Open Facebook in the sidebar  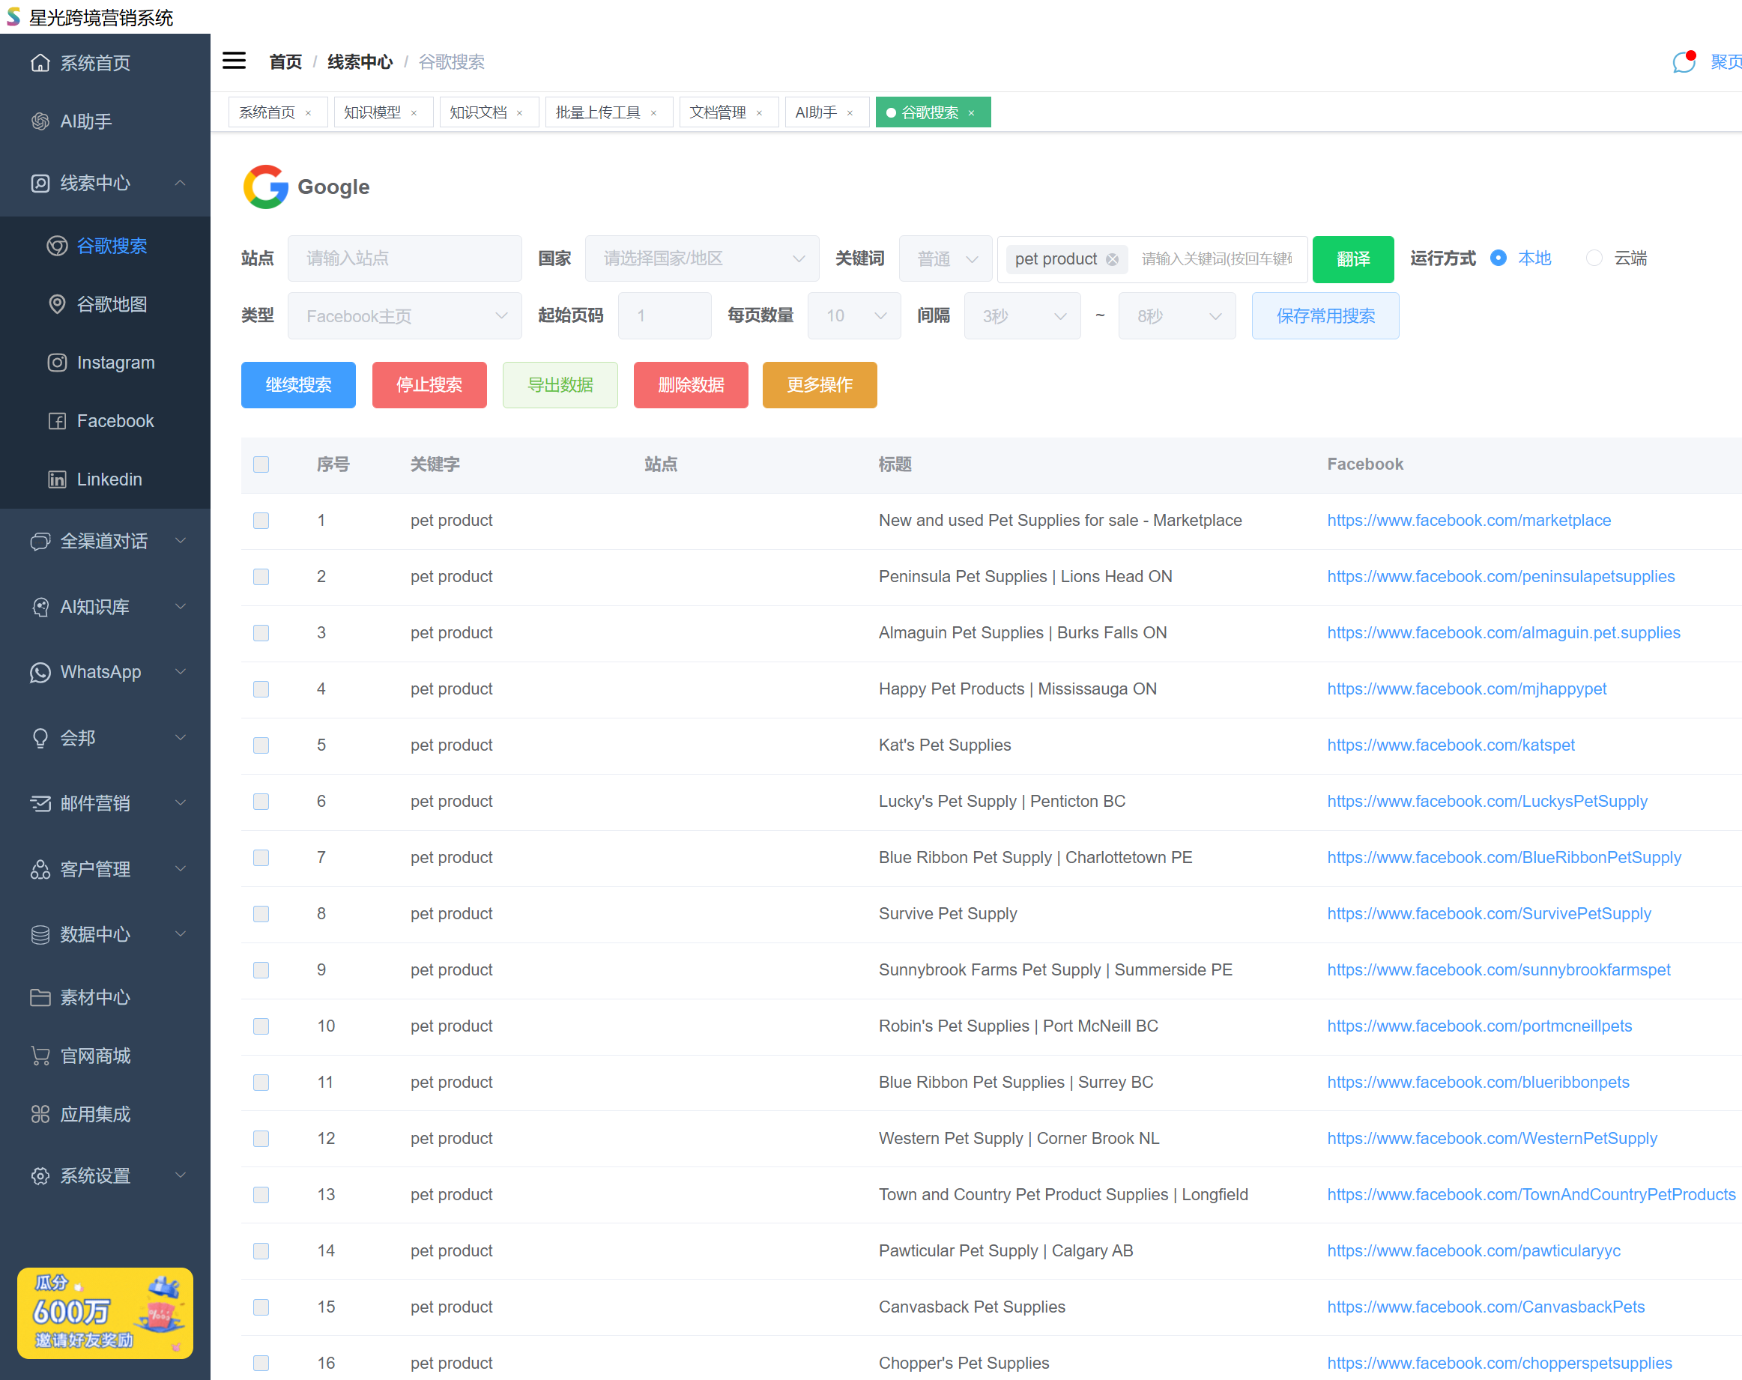(x=115, y=421)
